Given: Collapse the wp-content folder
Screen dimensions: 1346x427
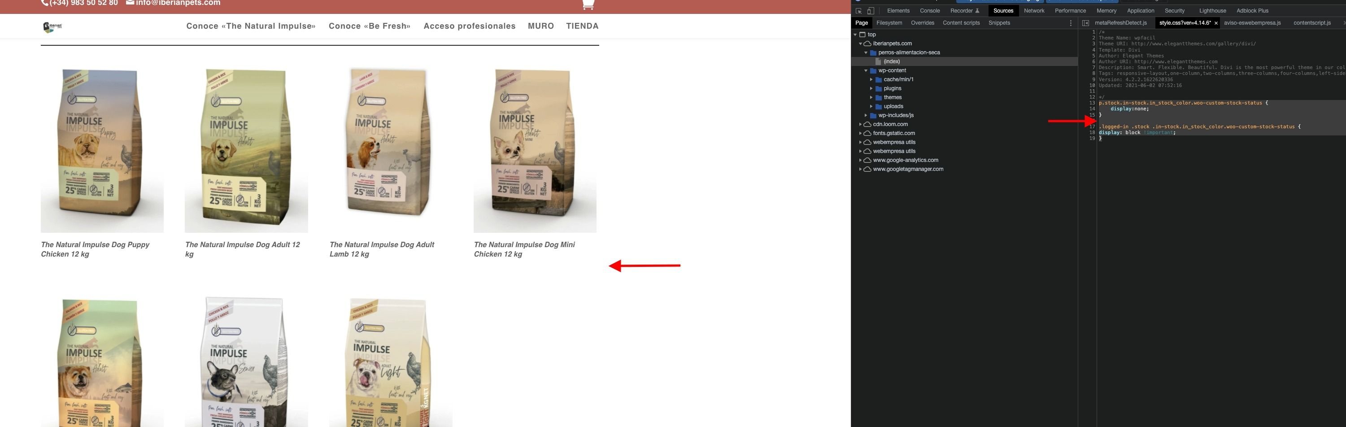Looking at the screenshot, I should [x=866, y=70].
